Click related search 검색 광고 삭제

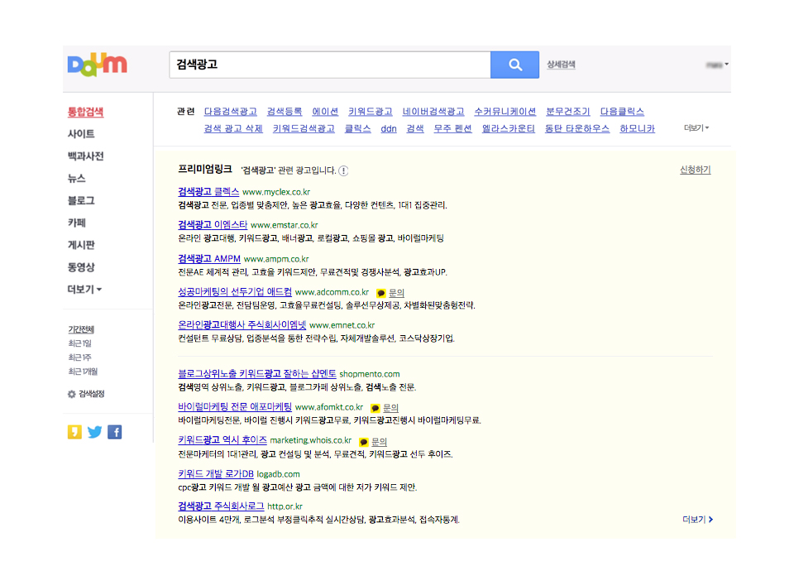pos(233,129)
